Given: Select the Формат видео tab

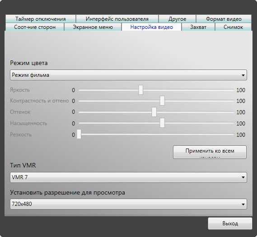Looking at the screenshot, I should 224,19.
